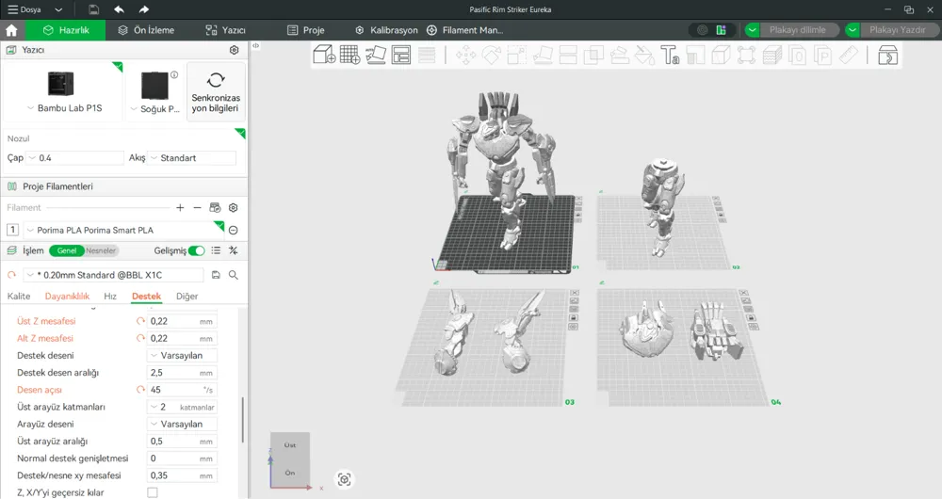Click the compare presets icon next to Gelişmiş
942x499 pixels.
click(233, 250)
